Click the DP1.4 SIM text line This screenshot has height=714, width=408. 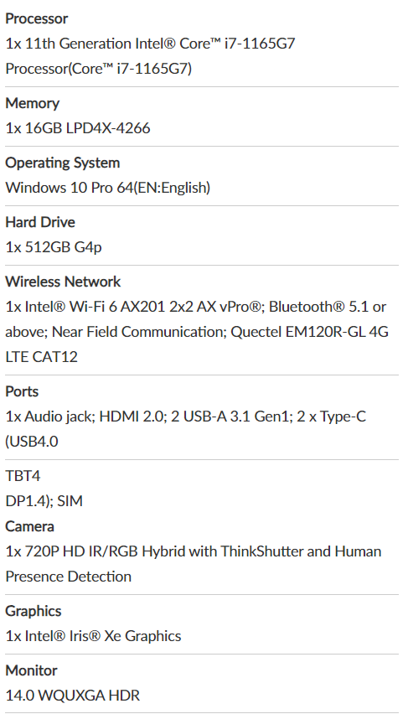point(44,501)
